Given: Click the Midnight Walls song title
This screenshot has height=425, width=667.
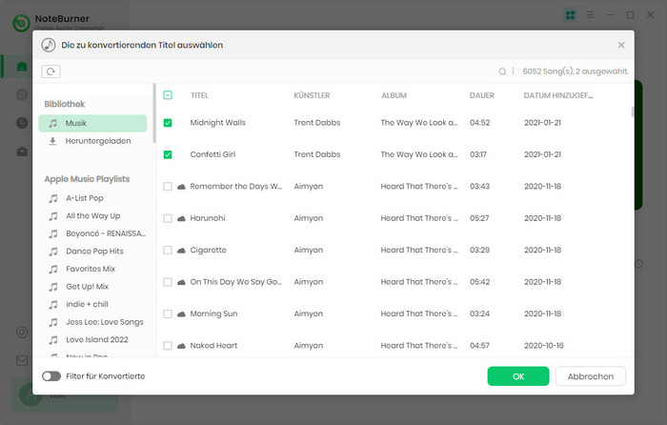Looking at the screenshot, I should pyautogui.click(x=218, y=123).
